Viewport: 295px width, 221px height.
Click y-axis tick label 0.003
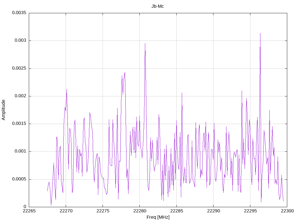20,41
